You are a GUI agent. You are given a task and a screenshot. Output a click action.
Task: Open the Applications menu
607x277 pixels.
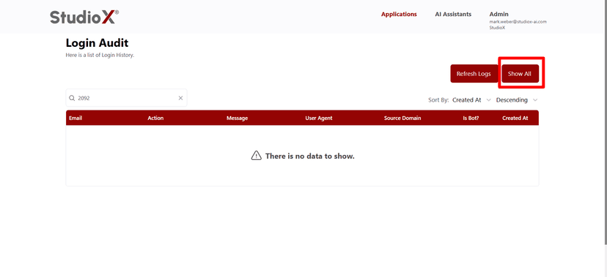tap(399, 15)
